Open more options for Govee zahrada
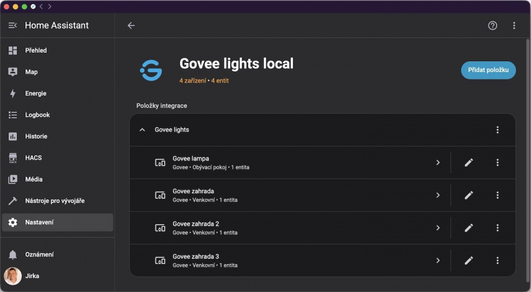The width and height of the screenshot is (531, 292). point(498,195)
